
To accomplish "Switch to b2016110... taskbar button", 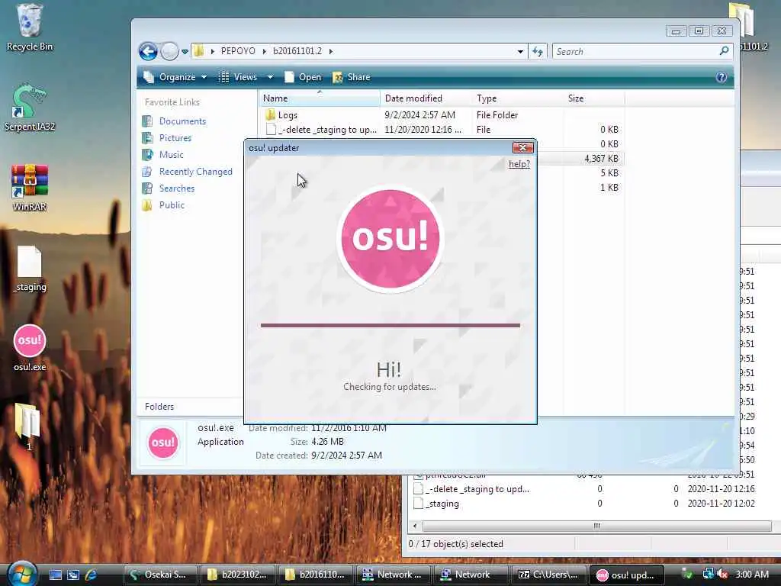I will pos(315,575).
